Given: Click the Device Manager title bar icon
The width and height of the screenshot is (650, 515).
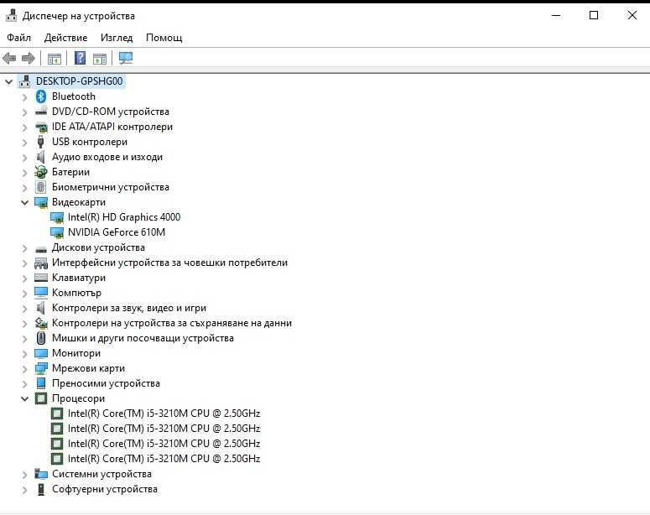Looking at the screenshot, I should (x=12, y=16).
